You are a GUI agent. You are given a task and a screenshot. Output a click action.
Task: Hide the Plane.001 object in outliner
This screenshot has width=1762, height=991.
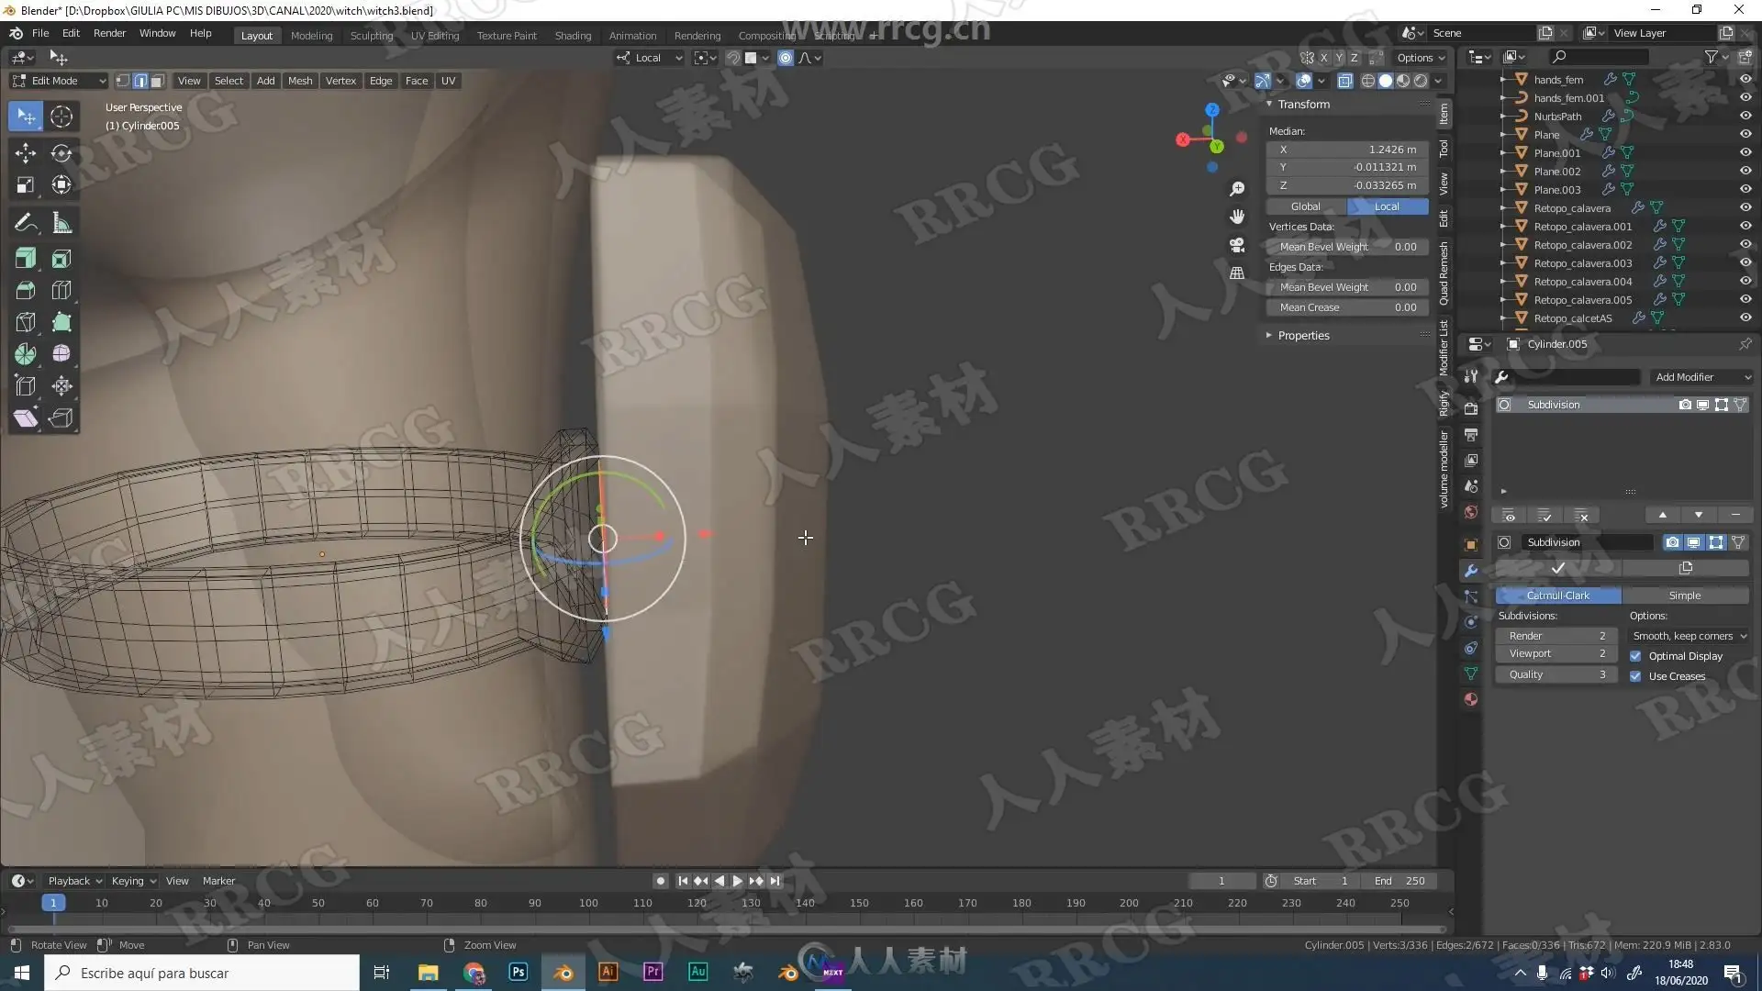[x=1745, y=152]
